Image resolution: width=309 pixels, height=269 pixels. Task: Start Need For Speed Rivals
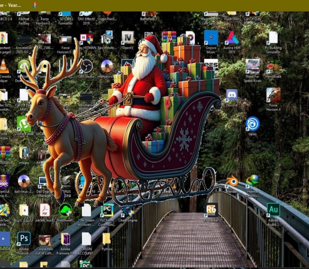(x=252, y=66)
